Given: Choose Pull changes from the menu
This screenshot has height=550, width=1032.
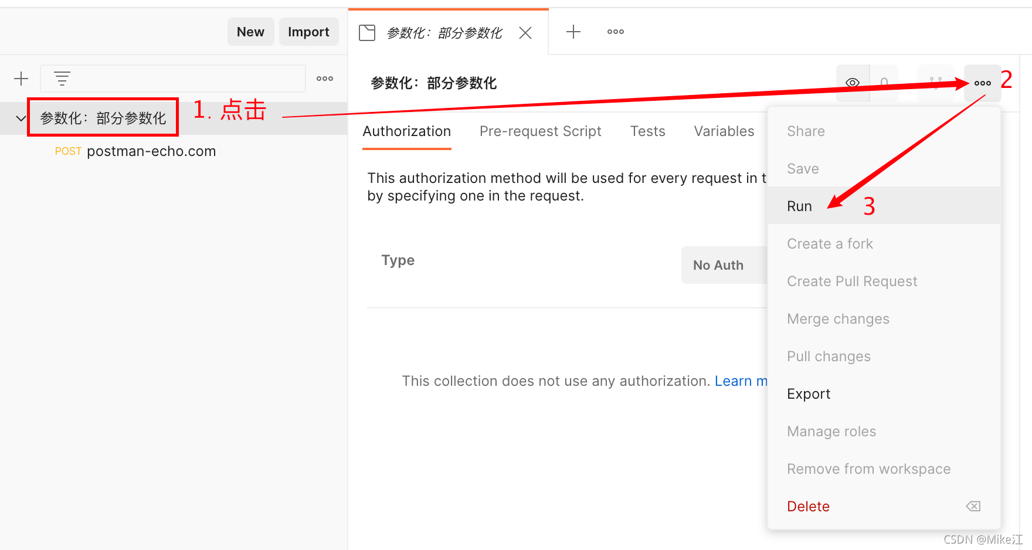Looking at the screenshot, I should (884, 357).
